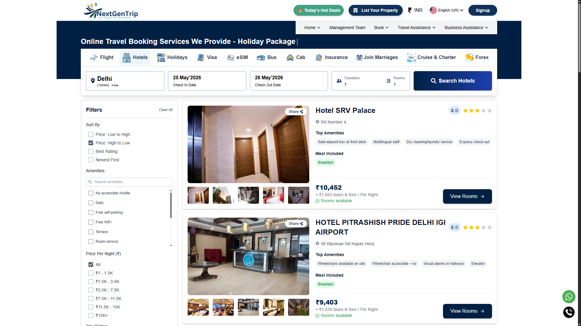
Task: Click the Holidays palm tree icon
Action: [161, 57]
